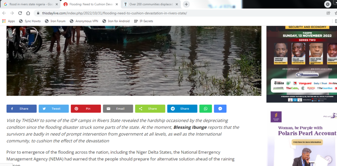The image size is (337, 166).
Task: Switch to 'flood in rivers state nigeria' Google tab
Action: point(31,4)
